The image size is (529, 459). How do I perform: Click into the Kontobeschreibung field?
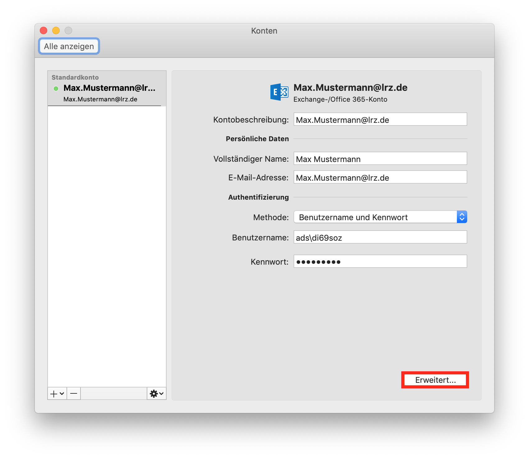pyautogui.click(x=380, y=119)
